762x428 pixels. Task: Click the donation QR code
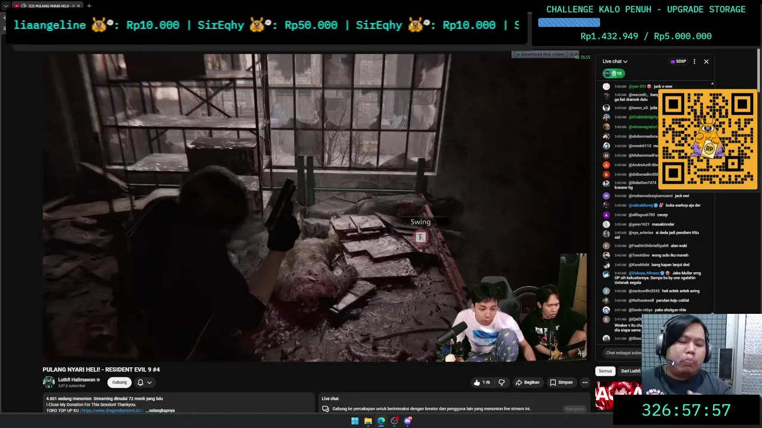point(708,140)
